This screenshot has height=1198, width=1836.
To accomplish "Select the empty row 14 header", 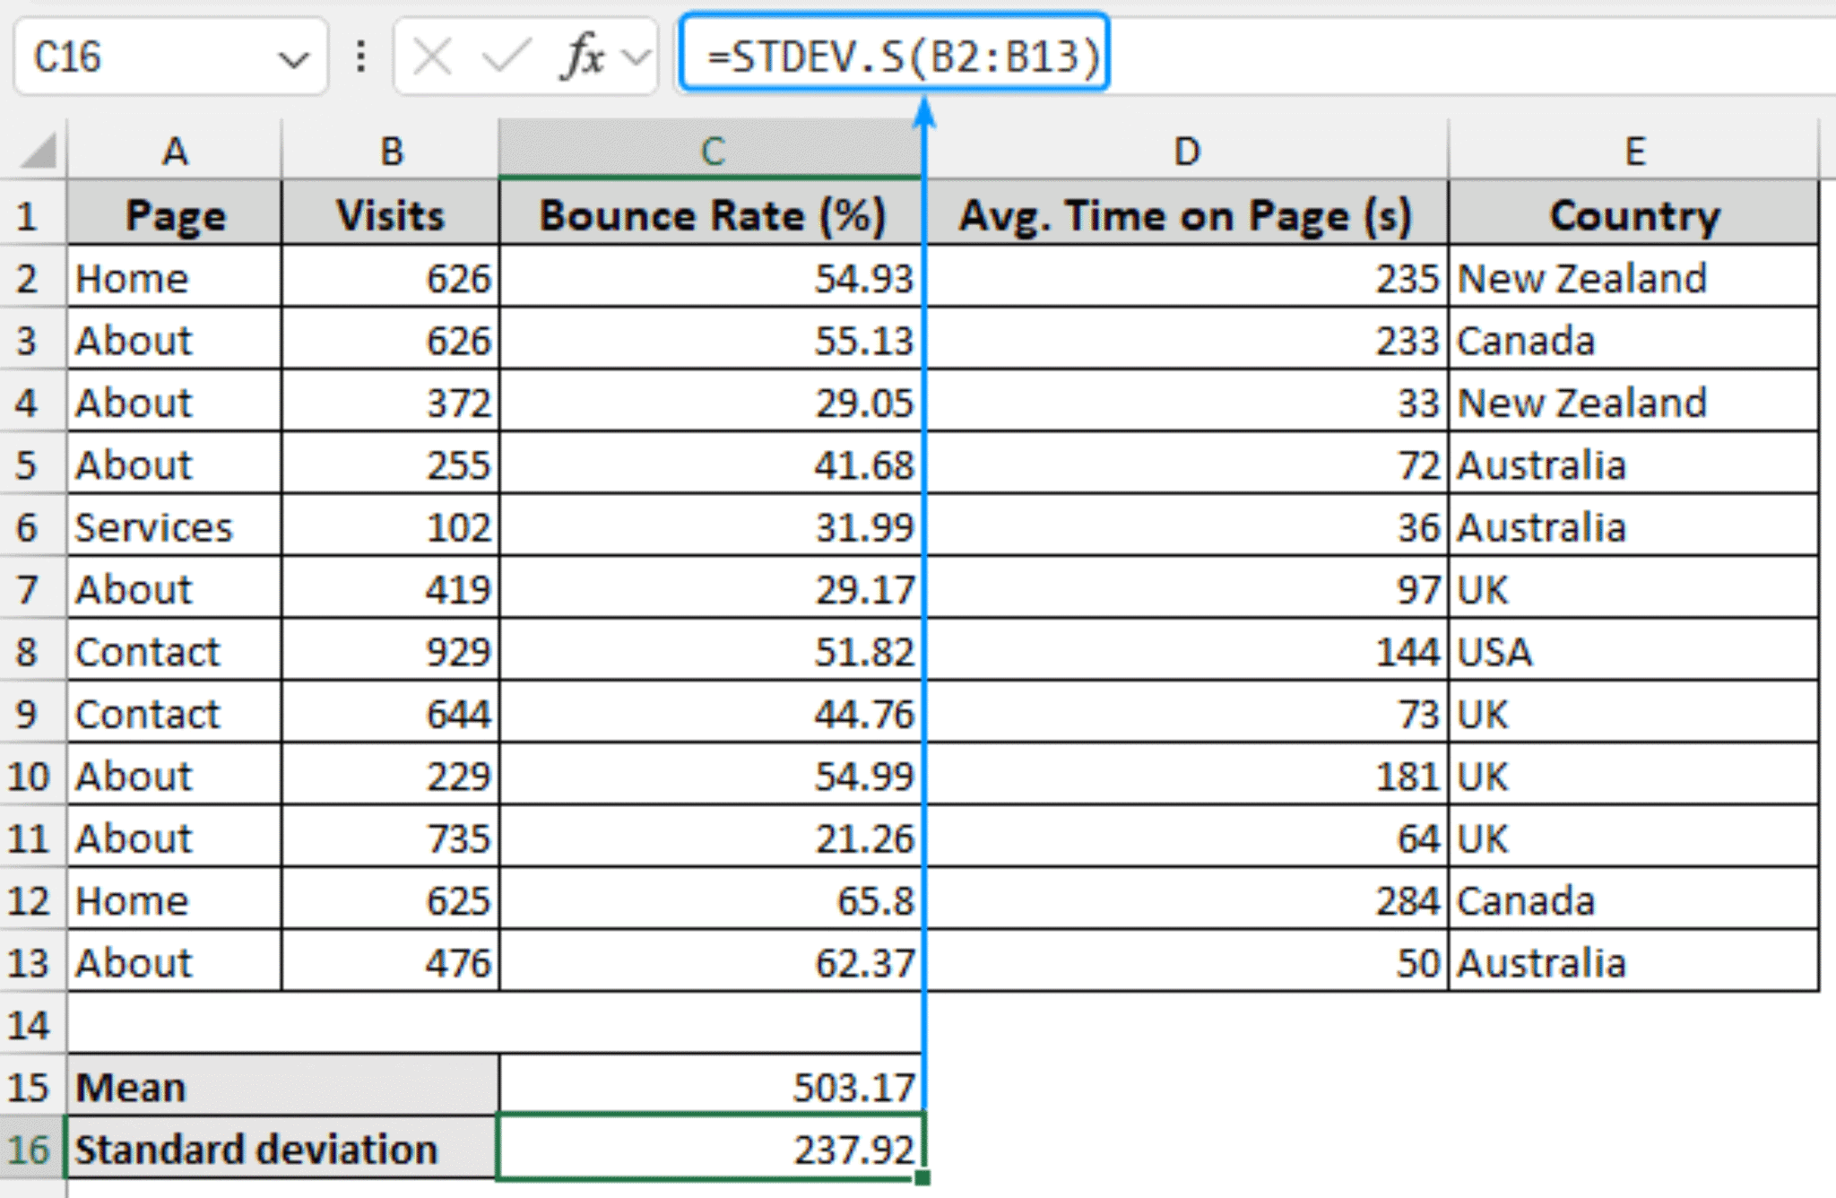I will [x=30, y=1024].
